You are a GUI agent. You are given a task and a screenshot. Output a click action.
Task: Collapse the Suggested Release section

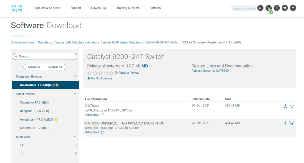(75, 76)
